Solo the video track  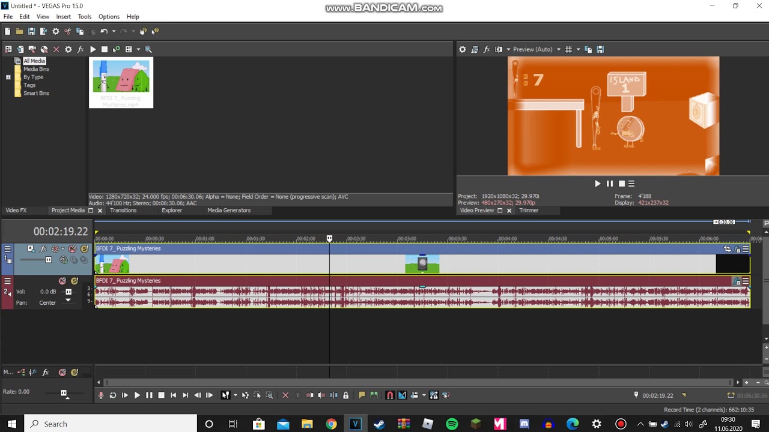pos(84,249)
